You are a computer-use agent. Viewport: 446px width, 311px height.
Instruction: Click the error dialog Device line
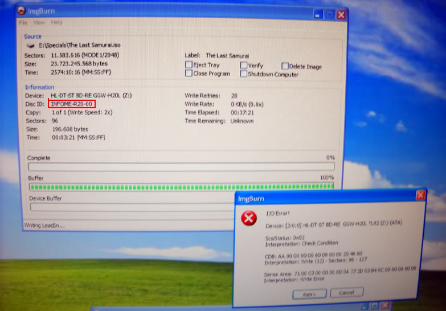pos(334,224)
